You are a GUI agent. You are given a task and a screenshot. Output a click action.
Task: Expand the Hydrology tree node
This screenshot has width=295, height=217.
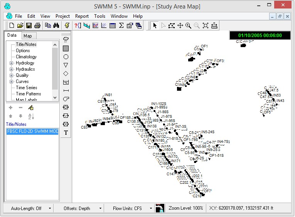click(12, 63)
